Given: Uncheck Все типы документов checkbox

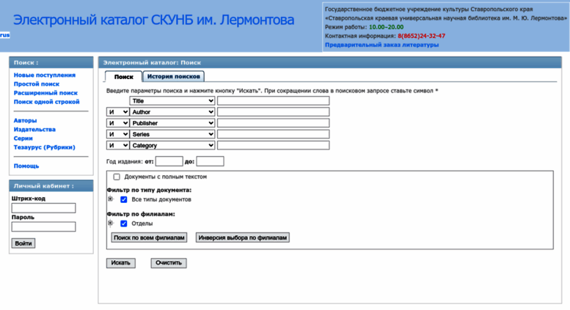Looking at the screenshot, I should coord(123,199).
